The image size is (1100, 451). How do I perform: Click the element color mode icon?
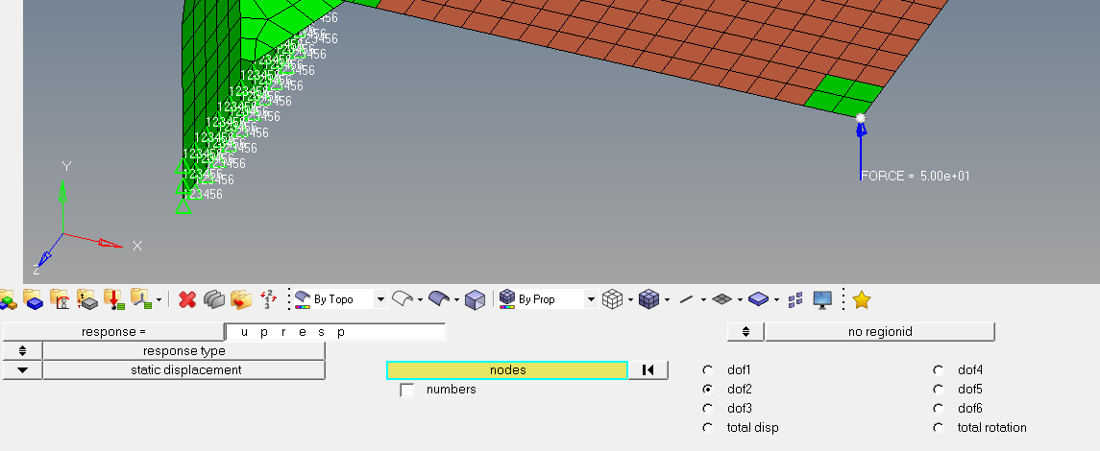507,299
